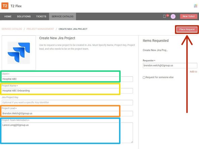Screen dimensions: 199x149
Task: Grab the team members textarea resize handle
Action: [x=132, y=142]
